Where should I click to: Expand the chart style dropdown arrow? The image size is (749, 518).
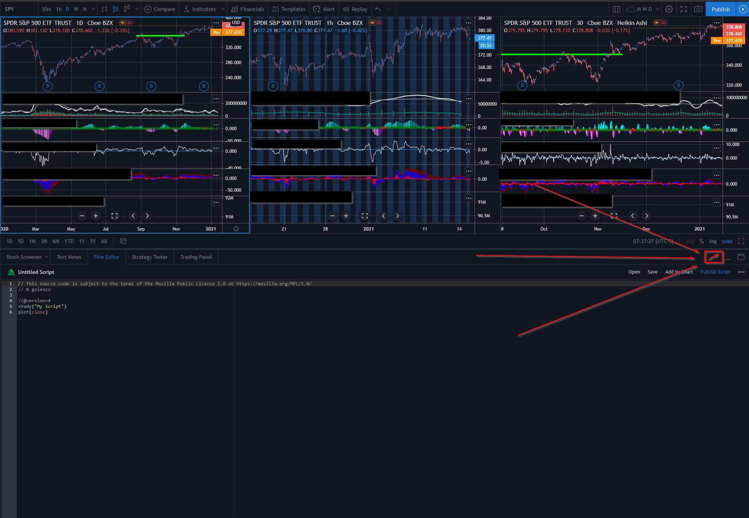(136, 9)
